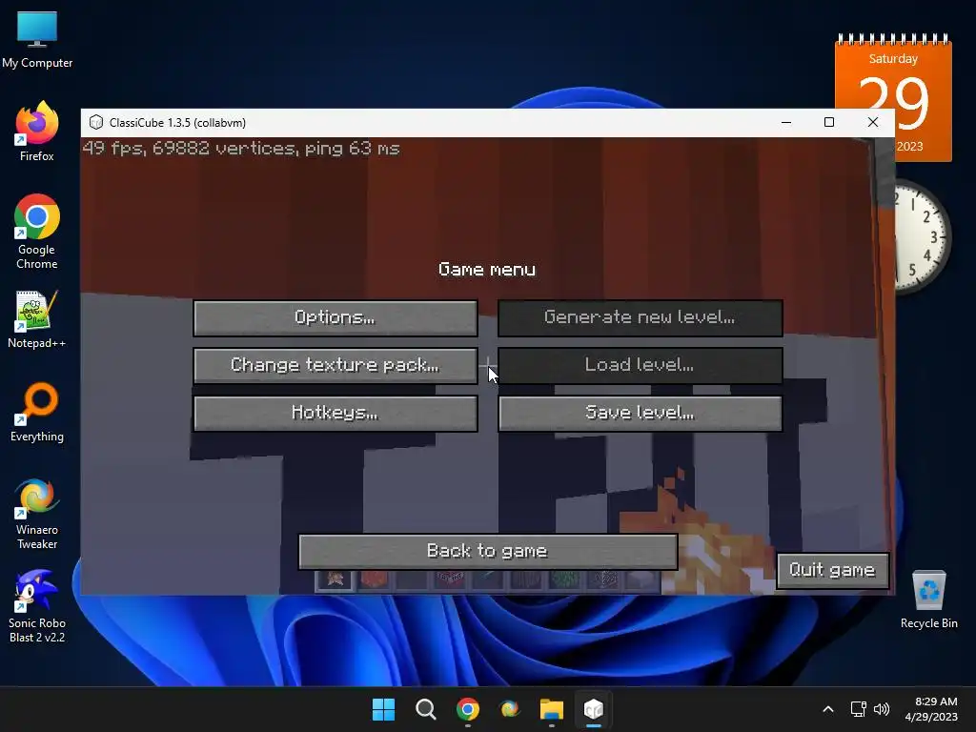Screen dimensions: 976x732
Task: Minimize the ClassiCube window
Action: click(786, 123)
